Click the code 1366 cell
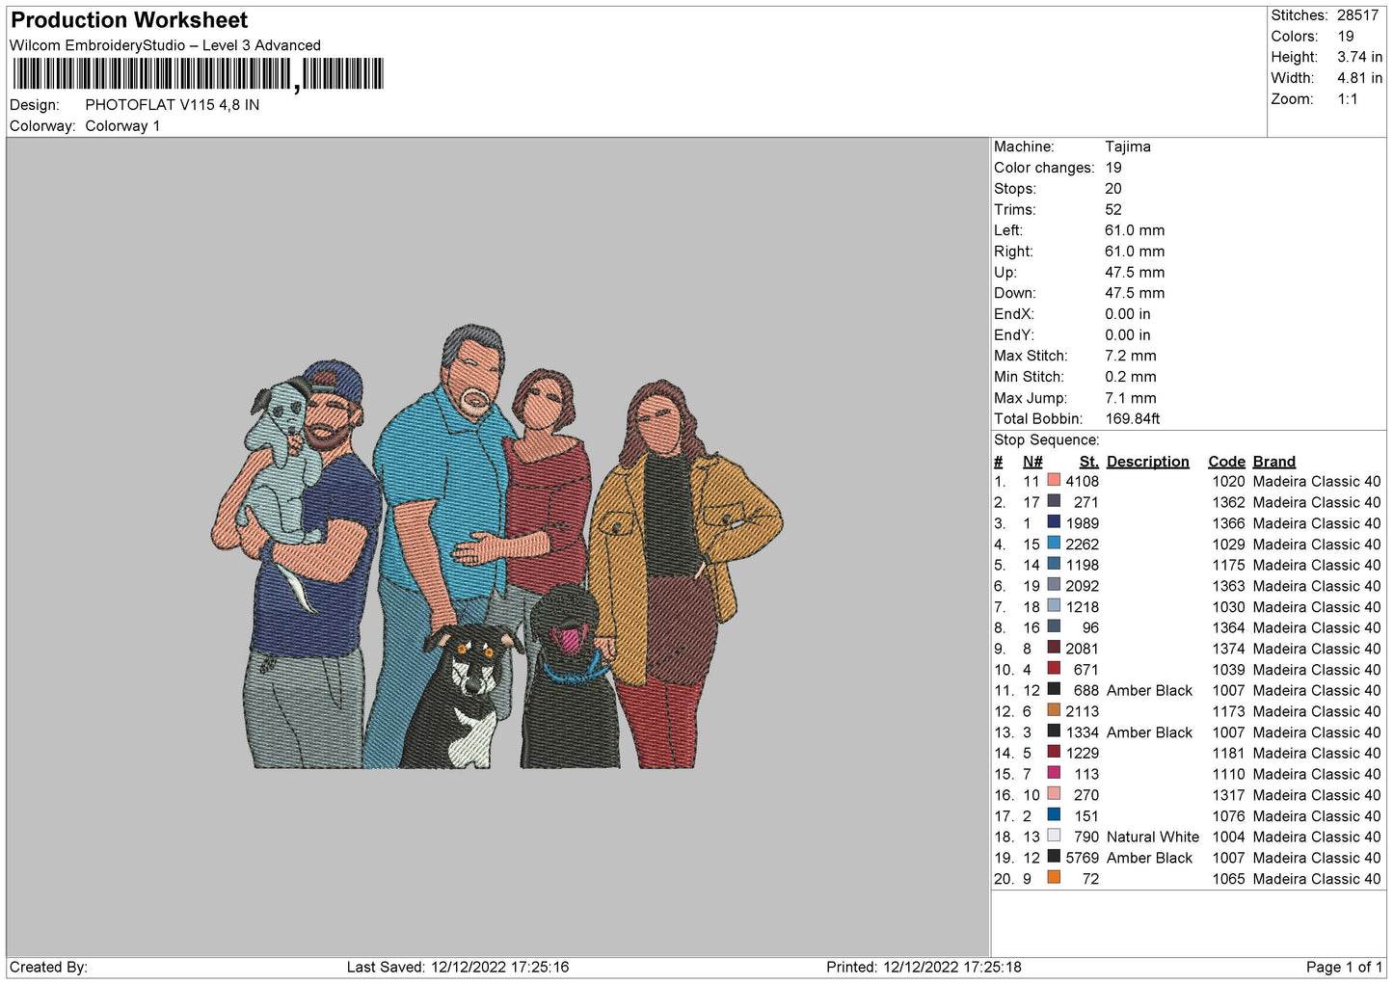The image size is (1393, 984). pyautogui.click(x=1228, y=522)
